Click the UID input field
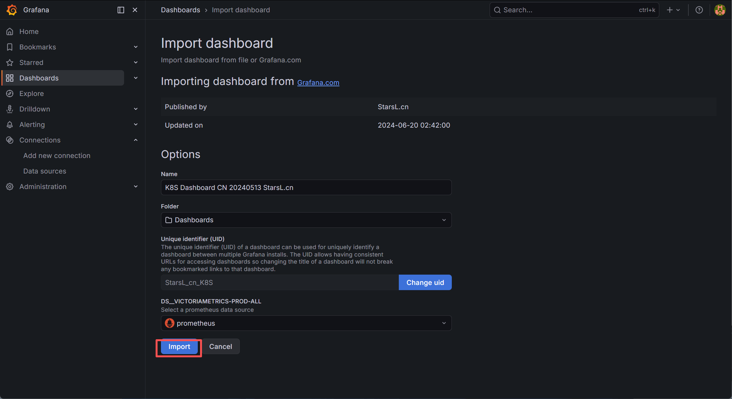 (280, 283)
